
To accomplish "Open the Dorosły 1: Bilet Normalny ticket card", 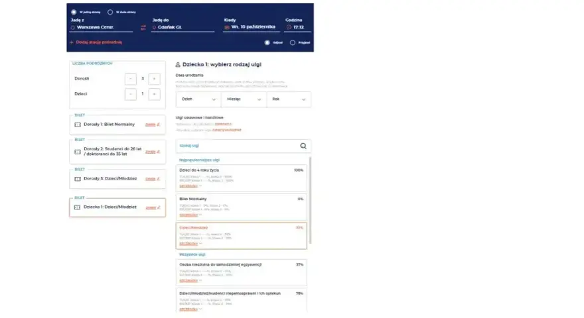I will coord(117,125).
